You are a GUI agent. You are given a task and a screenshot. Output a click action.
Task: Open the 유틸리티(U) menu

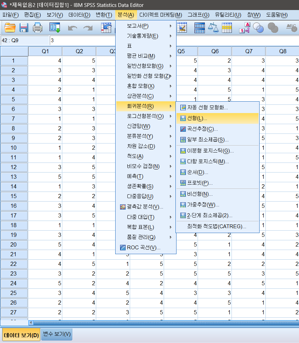tap(228, 15)
